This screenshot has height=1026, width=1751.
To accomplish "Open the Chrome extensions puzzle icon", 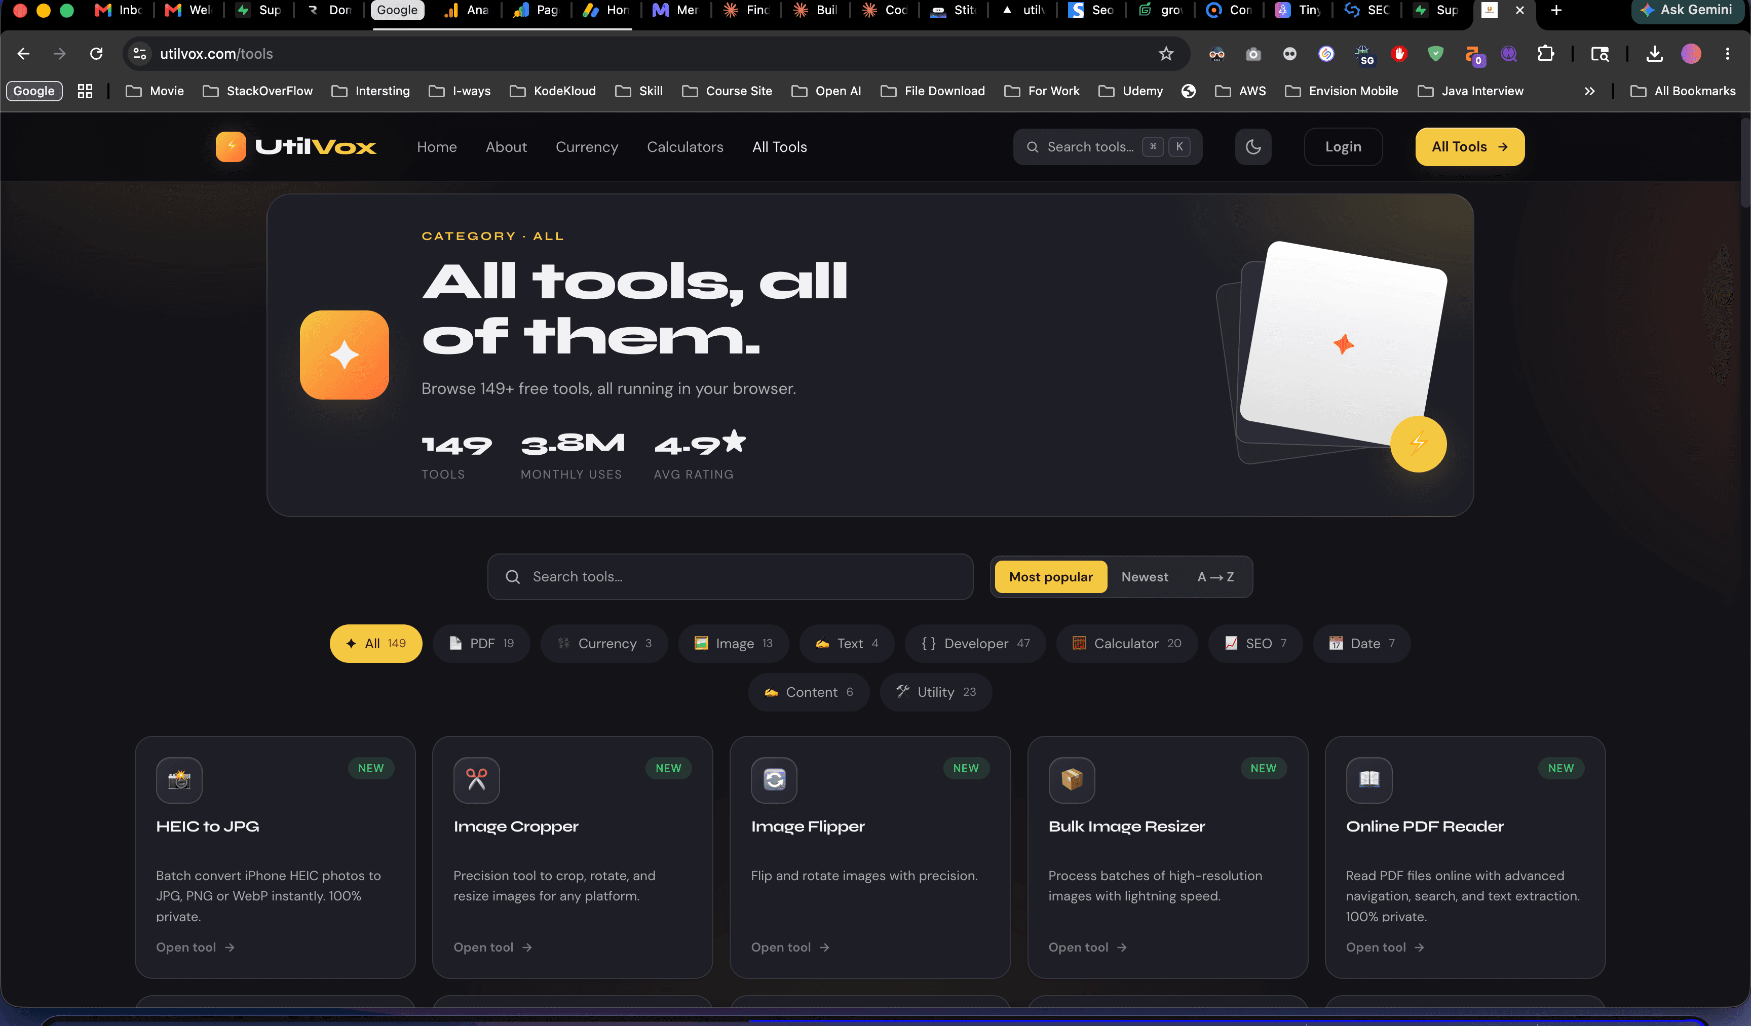I will click(x=1545, y=54).
